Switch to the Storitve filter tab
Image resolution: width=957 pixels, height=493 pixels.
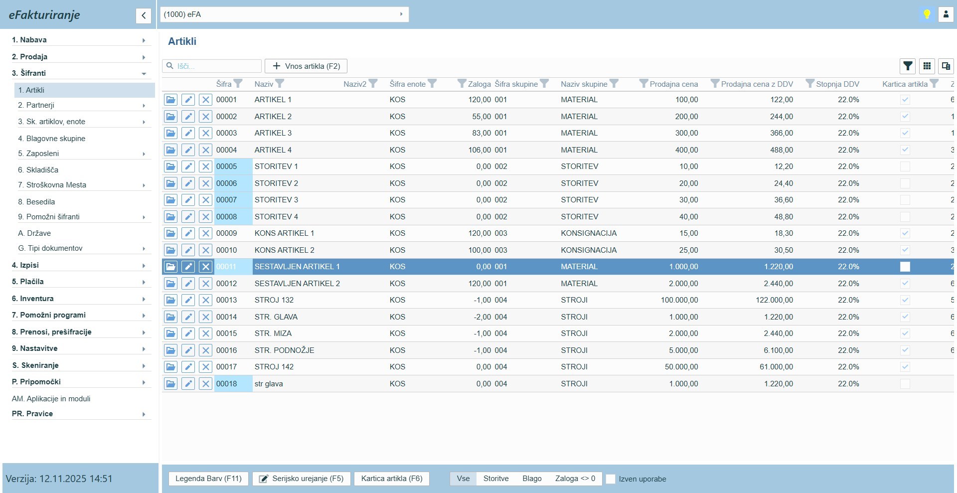coord(495,479)
